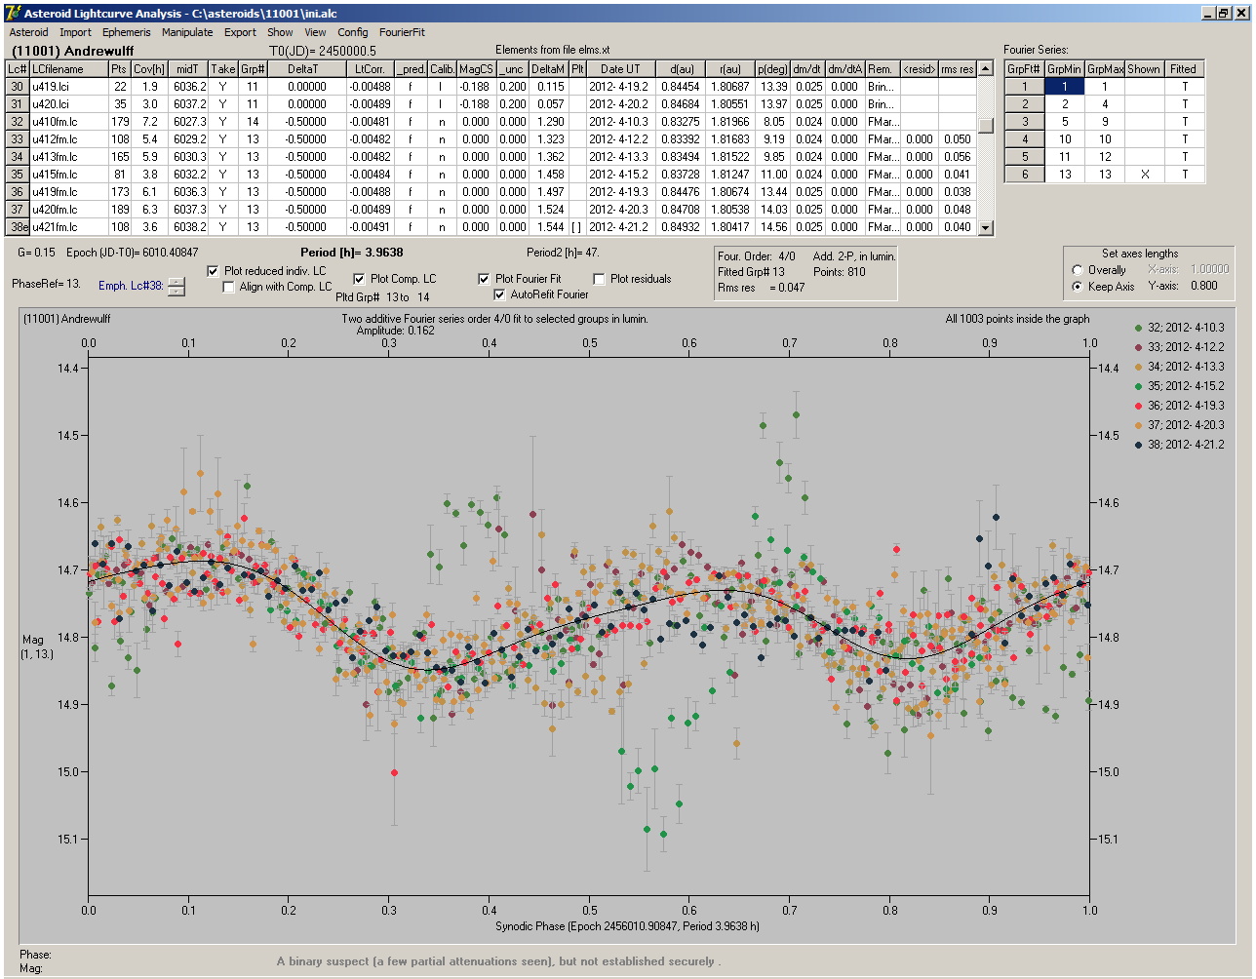Click the binary suspect status message
Image resolution: width=1256 pixels, height=979 pixels.
point(499,961)
